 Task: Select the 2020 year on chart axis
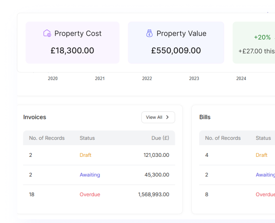pyautogui.click(x=53, y=79)
